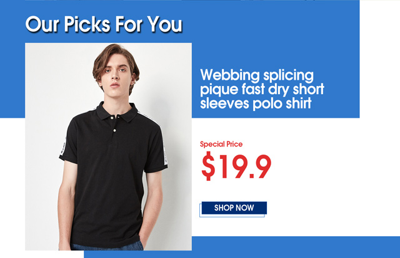The image size is (400, 258).
Task: Click the model's brown hair
Action: tap(115, 57)
